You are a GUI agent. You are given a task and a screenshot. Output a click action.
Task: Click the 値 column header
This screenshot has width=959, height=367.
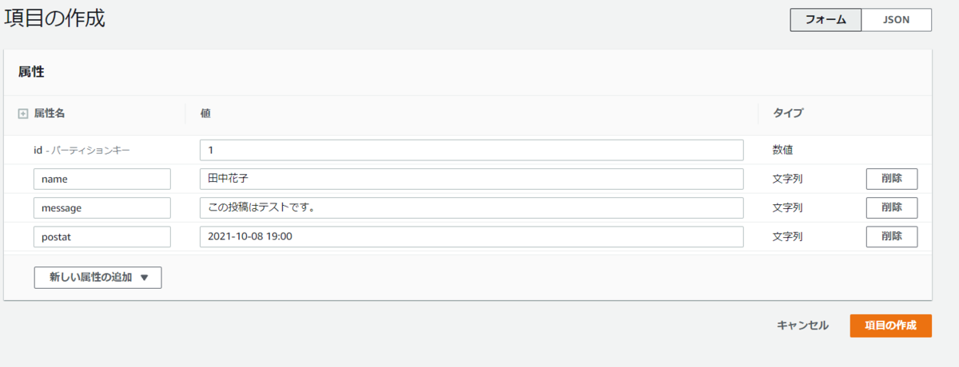205,114
